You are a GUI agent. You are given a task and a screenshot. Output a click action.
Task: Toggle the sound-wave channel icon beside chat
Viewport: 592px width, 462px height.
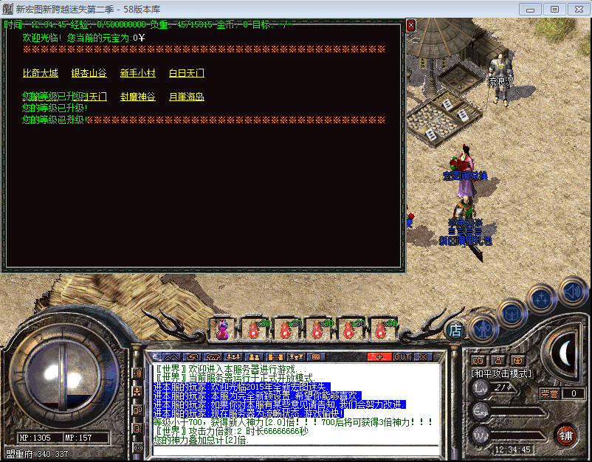[x=137, y=373]
